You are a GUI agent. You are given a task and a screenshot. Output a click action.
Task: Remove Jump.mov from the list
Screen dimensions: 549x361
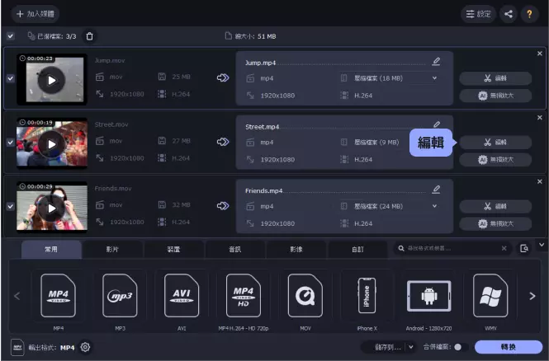[540, 54]
